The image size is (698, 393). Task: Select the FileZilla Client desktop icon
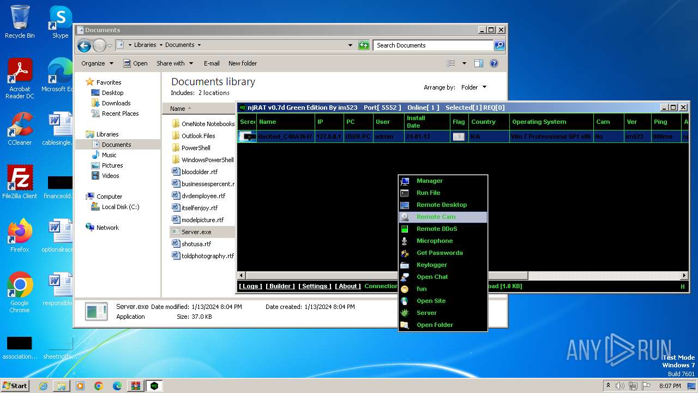(20, 182)
